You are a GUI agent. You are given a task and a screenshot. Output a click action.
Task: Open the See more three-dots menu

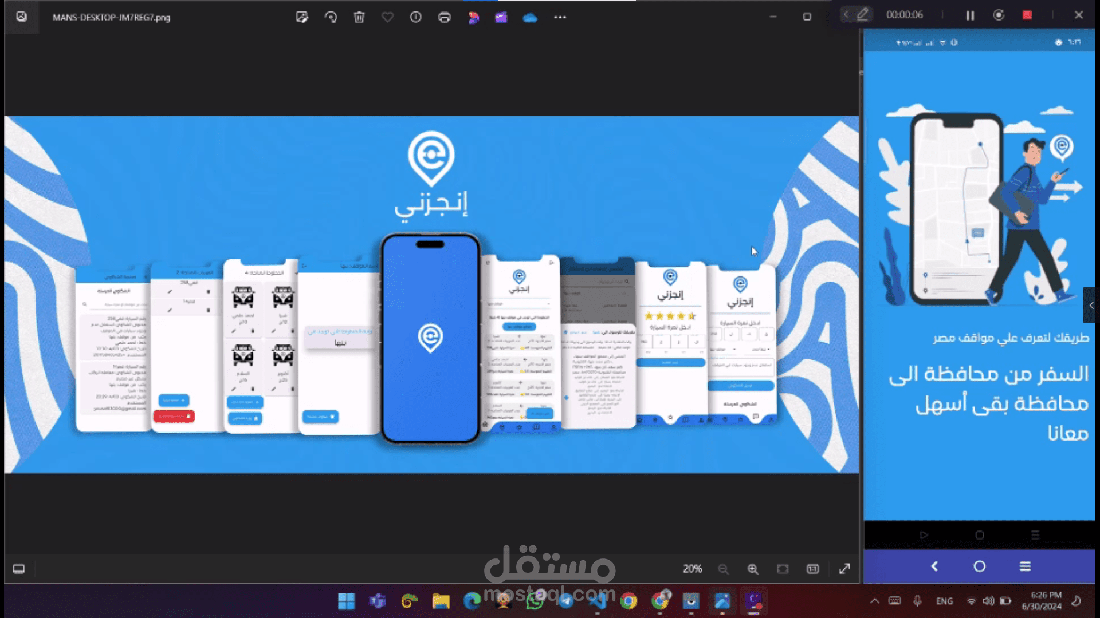[560, 17]
